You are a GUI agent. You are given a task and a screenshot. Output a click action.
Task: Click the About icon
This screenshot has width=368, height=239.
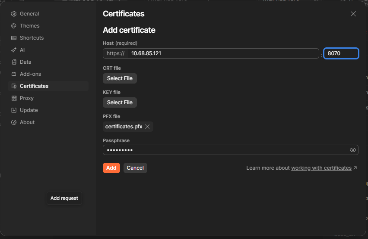[x=14, y=122]
